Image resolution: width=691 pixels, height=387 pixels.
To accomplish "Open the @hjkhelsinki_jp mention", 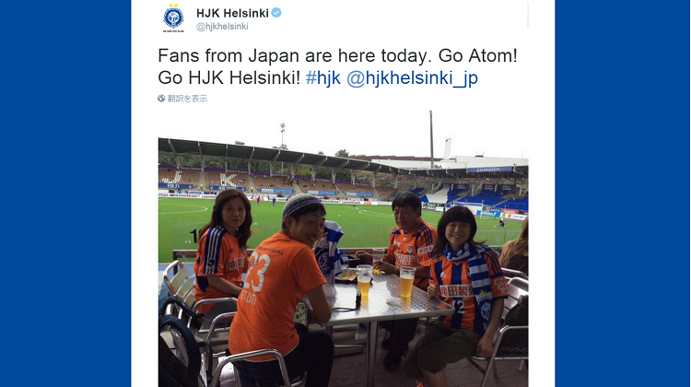I will (x=412, y=78).
